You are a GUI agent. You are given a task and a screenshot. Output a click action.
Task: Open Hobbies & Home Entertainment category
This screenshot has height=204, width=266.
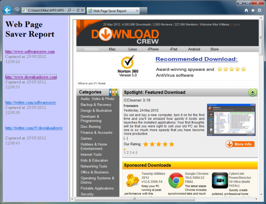click(94, 146)
